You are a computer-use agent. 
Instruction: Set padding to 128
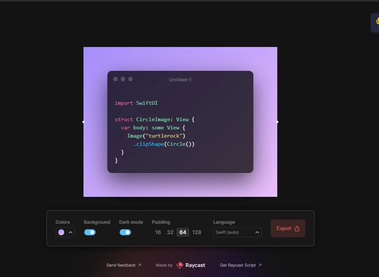(197, 232)
